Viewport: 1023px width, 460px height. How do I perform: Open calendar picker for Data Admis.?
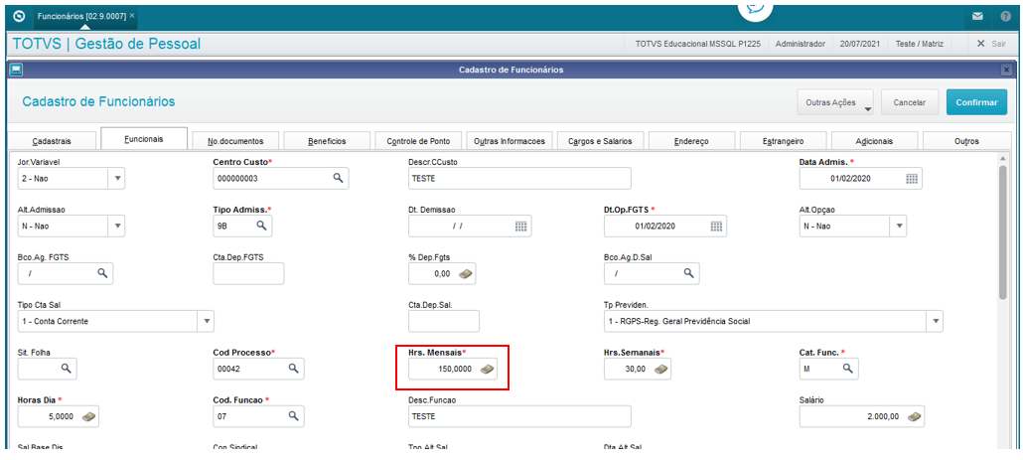click(912, 179)
